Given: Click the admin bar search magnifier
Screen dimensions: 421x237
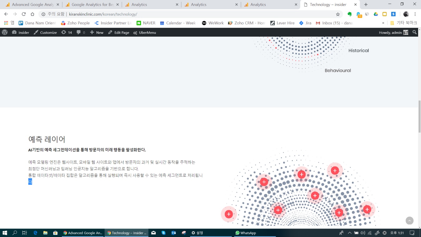Looking at the screenshot, I should [x=414, y=32].
